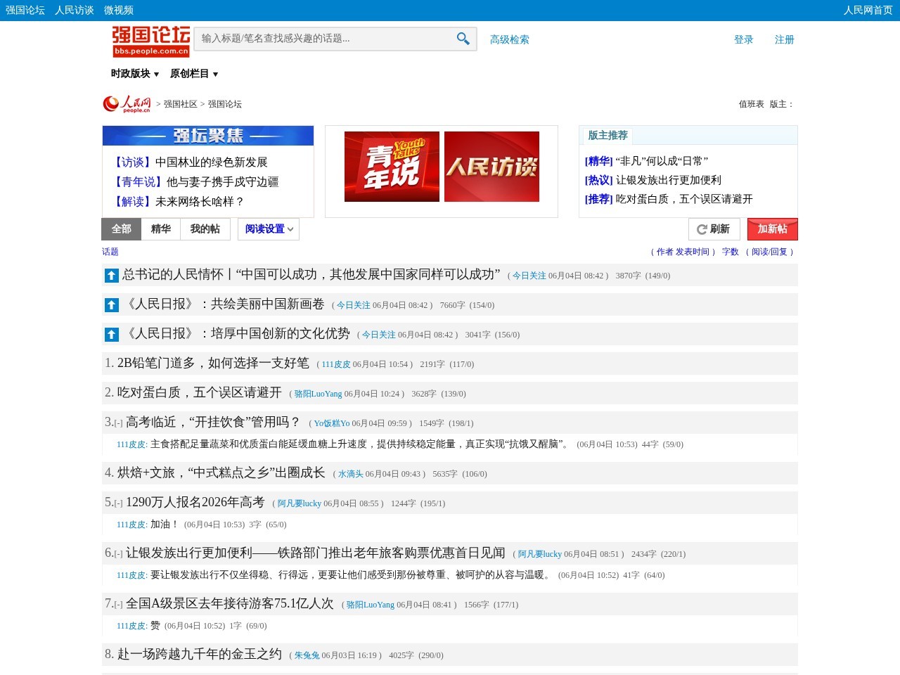Click 今日关注 on 总书记的人民情怀 post
The image size is (900, 675).
[529, 276]
